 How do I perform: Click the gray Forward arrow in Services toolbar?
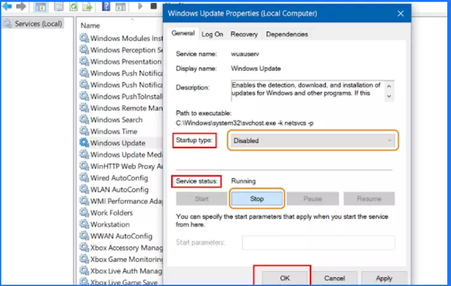21,6
